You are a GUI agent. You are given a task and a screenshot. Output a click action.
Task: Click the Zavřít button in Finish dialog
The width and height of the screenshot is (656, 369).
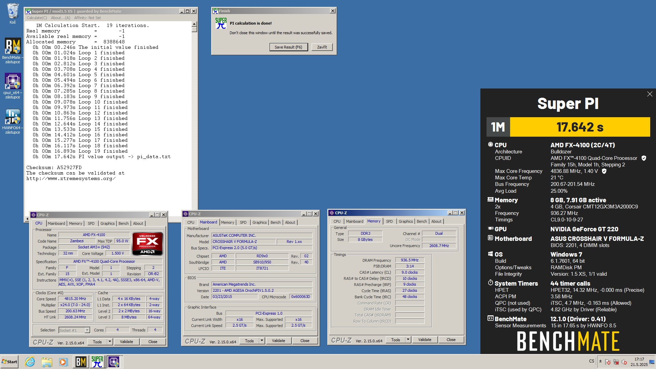(322, 47)
